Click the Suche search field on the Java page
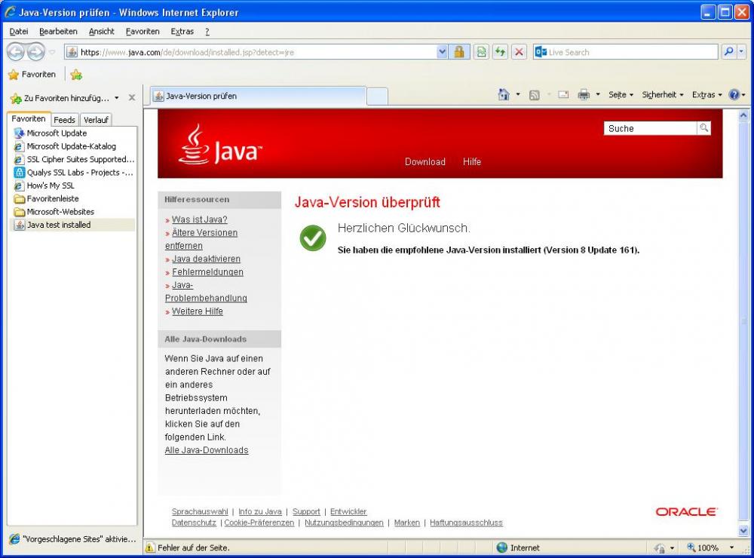 [x=650, y=128]
